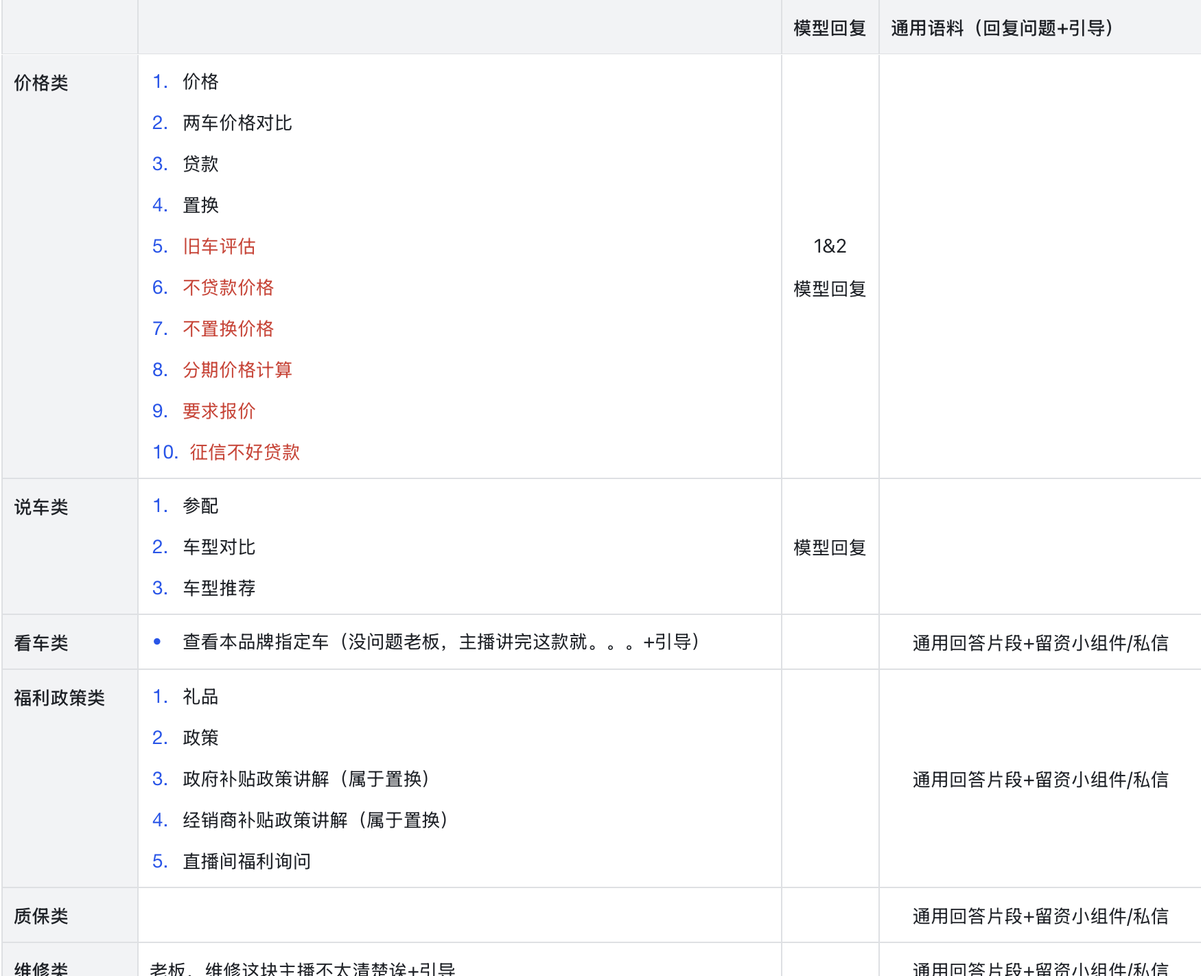Select the 不贷款价格 entry
1201x976 pixels.
[228, 288]
